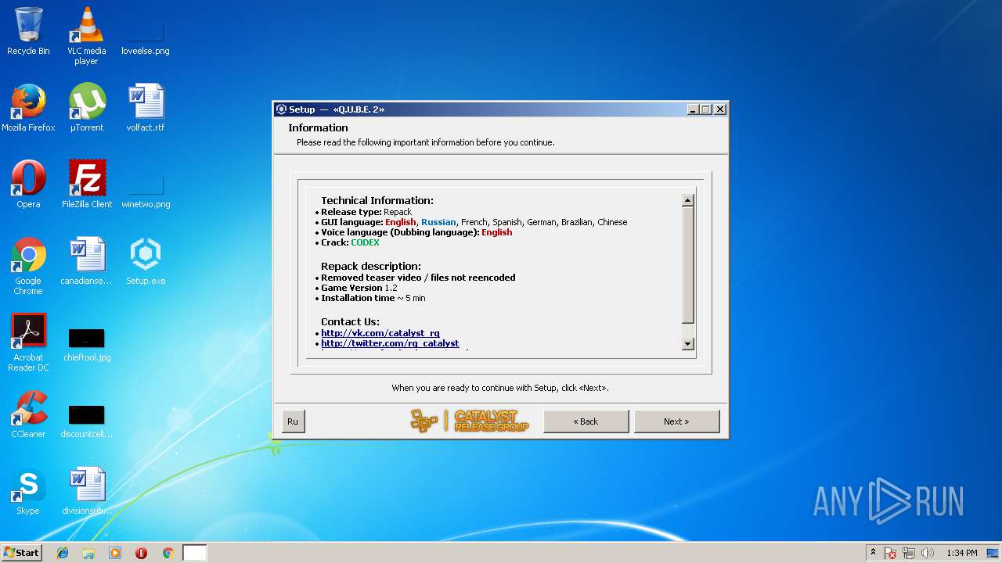Viewport: 1002px width, 563px height.
Task: Click the 'Voice language (Dubbing language)' line
Action: [416, 232]
